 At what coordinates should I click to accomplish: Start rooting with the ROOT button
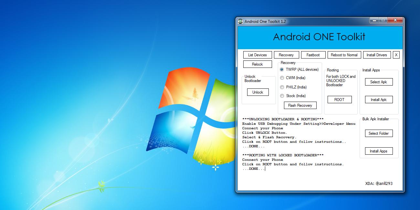339,100
